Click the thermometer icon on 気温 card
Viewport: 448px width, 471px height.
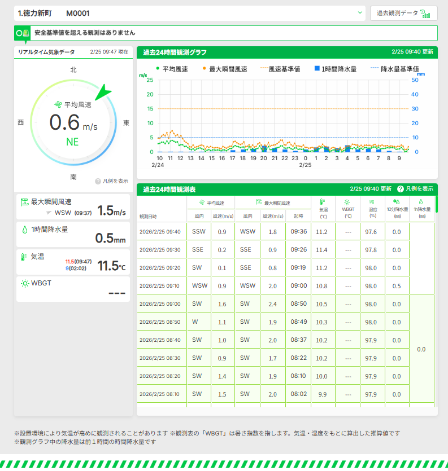point(24,257)
